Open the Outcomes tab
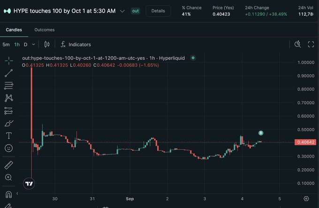Viewport: 319px width, 208px height. pyautogui.click(x=45, y=30)
